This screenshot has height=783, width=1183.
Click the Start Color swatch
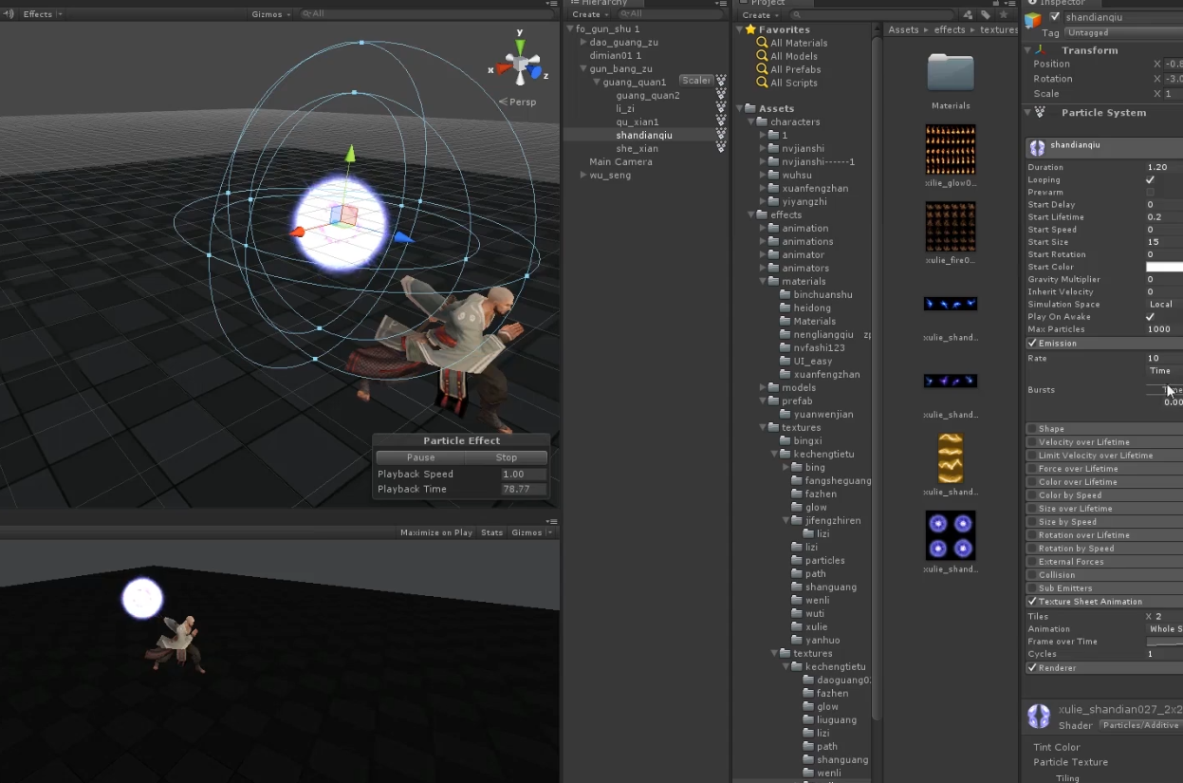click(x=1164, y=267)
